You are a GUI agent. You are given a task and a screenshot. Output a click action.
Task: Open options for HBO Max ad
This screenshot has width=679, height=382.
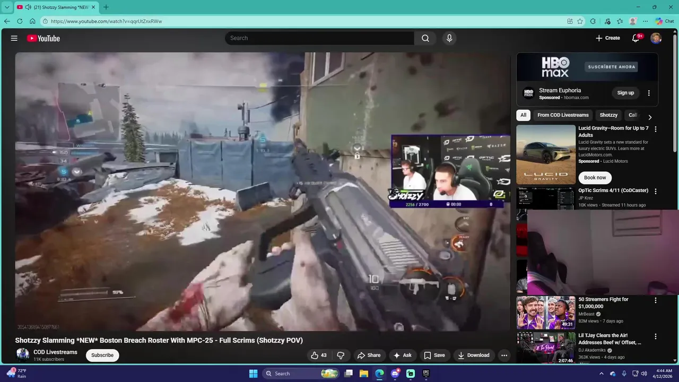[x=649, y=93]
